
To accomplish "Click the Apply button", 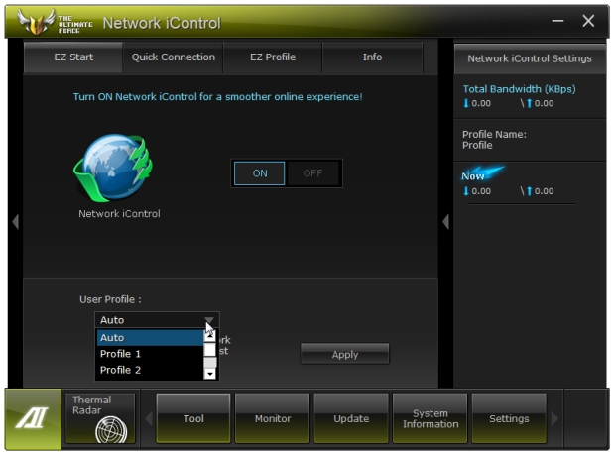I will (x=345, y=354).
